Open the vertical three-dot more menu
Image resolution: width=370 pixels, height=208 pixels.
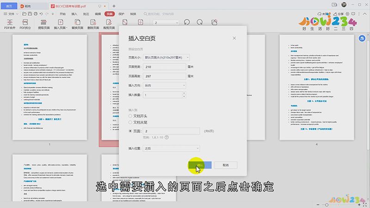click(x=359, y=14)
